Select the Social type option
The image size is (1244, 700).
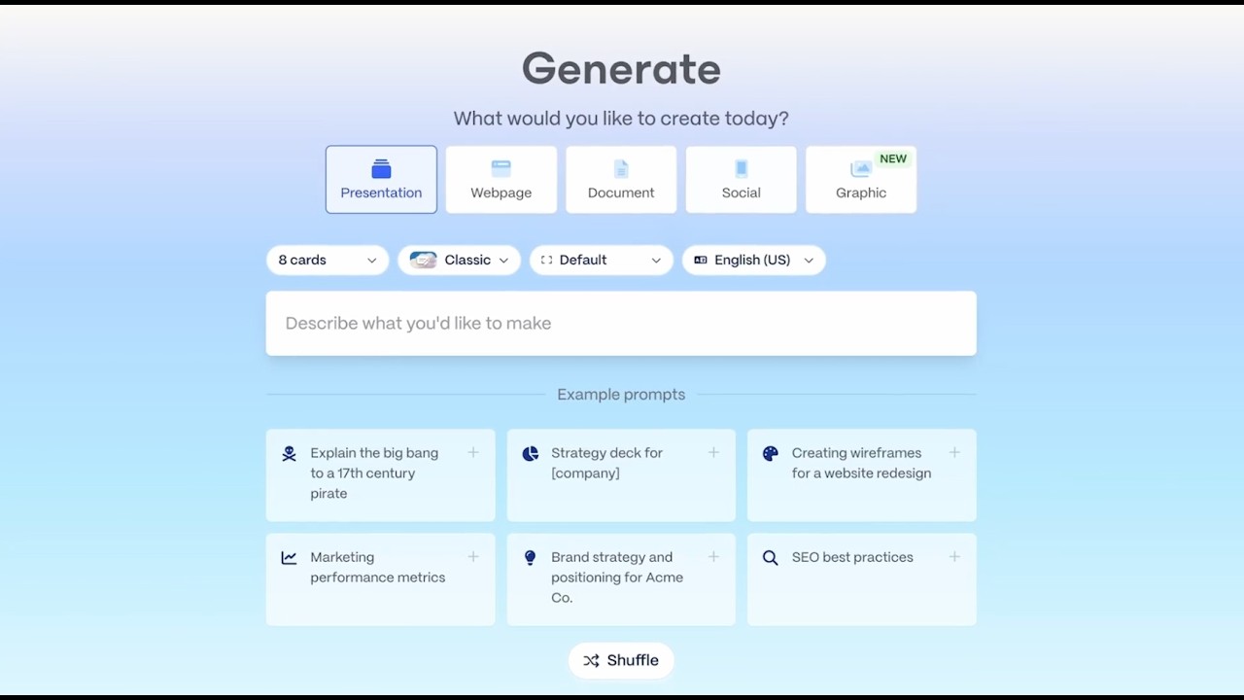pyautogui.click(x=742, y=180)
